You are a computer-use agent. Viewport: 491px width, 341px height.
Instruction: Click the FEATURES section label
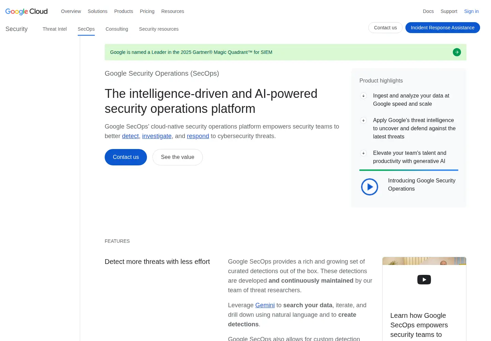point(117,241)
